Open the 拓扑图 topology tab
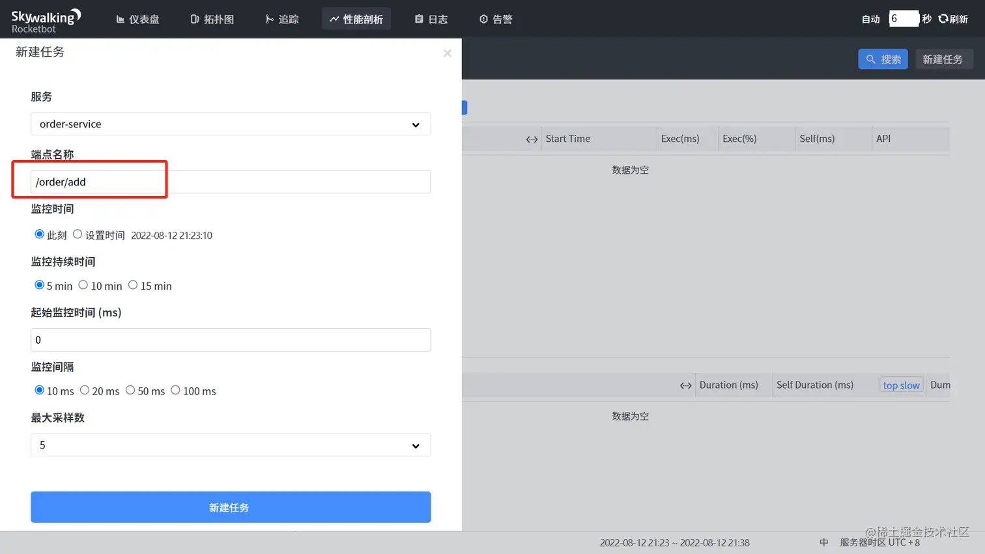This screenshot has width=985, height=554. click(x=212, y=20)
